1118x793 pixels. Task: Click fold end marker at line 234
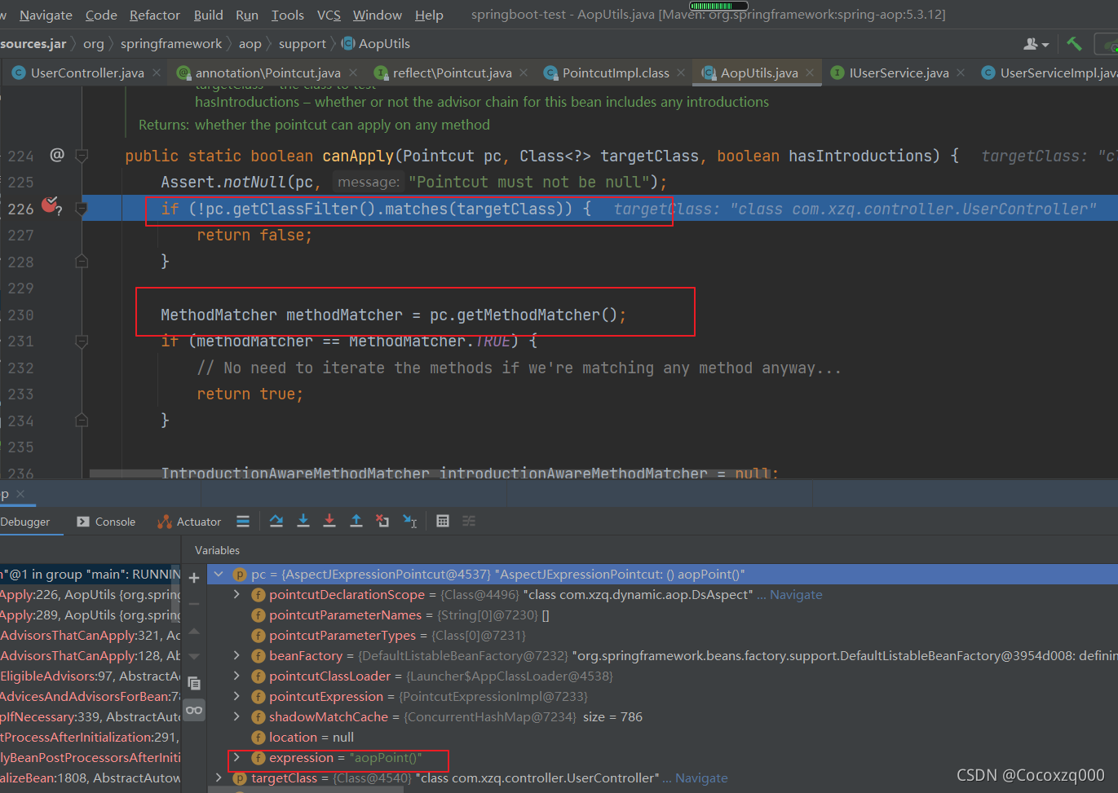coord(82,421)
